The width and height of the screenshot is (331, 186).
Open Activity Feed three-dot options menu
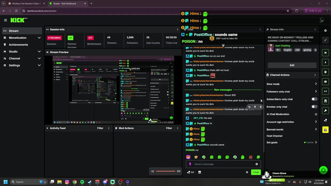[109, 128]
